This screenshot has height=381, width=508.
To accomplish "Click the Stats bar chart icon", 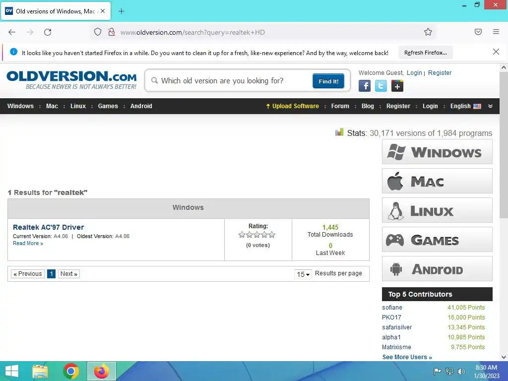I will pyautogui.click(x=339, y=132).
